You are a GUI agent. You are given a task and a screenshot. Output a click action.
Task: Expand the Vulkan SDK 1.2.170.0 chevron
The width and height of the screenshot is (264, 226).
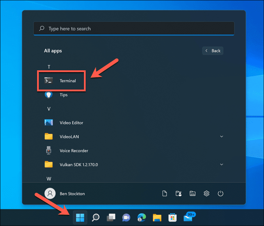(222, 164)
